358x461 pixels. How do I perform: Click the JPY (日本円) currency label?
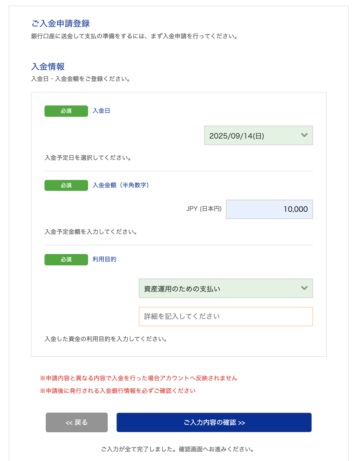pyautogui.click(x=204, y=209)
